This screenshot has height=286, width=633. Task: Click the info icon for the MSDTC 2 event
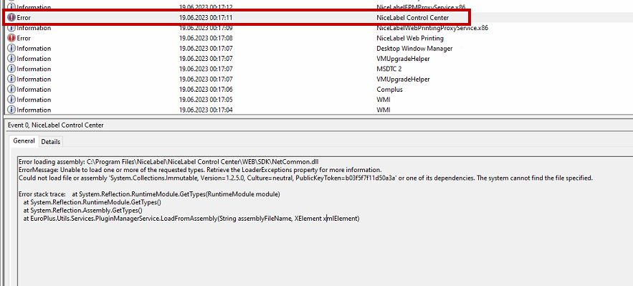tap(11, 69)
